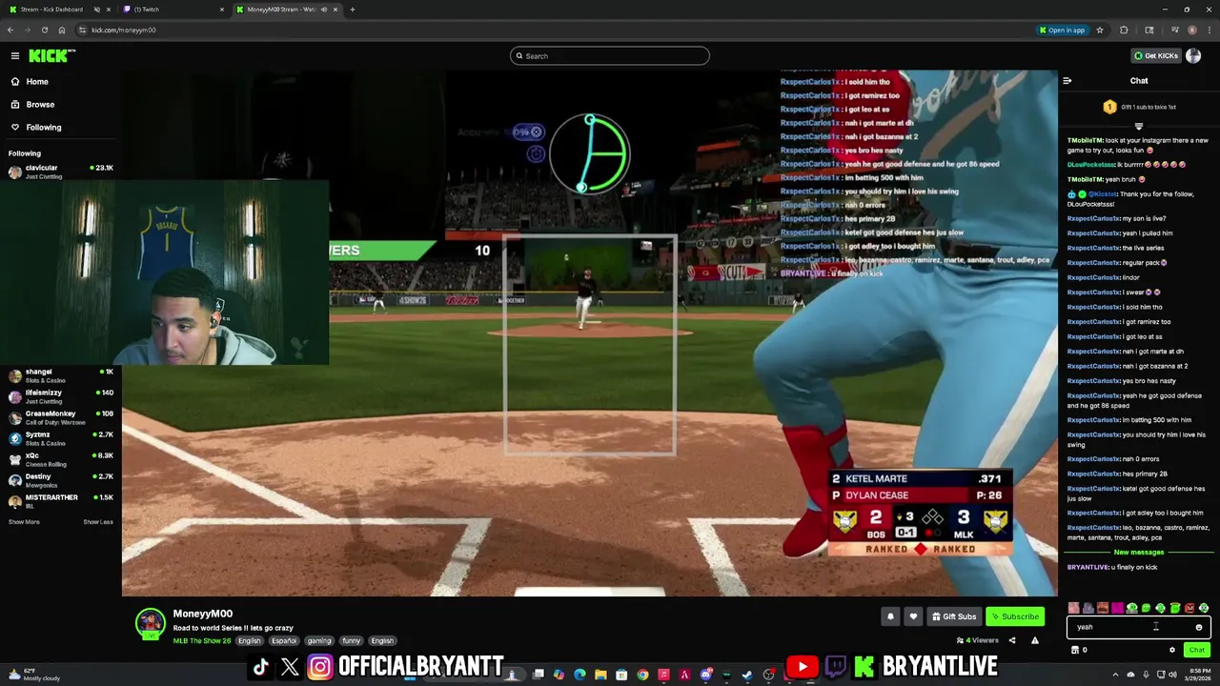
Task: Open the browser three-dot menu
Action: [x=1209, y=30]
